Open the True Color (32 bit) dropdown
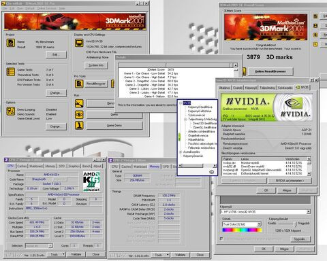This screenshot has height=261, width=327. coord(259,224)
